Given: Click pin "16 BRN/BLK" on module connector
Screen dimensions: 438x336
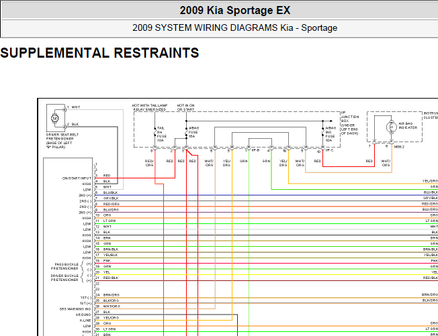Looking at the screenshot, I should 107,249.
